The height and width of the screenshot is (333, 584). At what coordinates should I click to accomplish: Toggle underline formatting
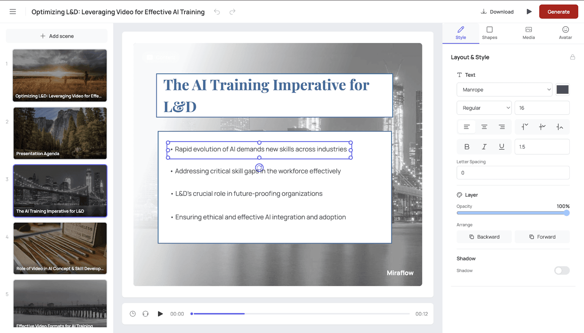pyautogui.click(x=502, y=146)
